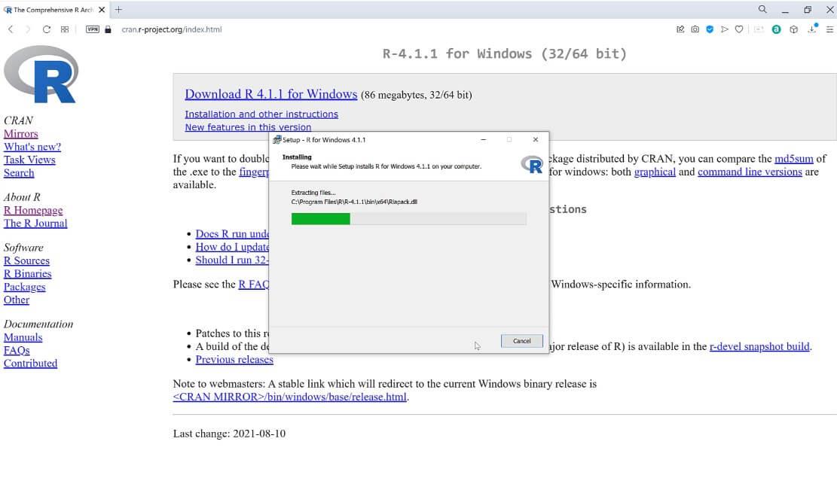Click the setup installer icon in dialog title
The width and height of the screenshot is (837, 484).
pos(276,140)
